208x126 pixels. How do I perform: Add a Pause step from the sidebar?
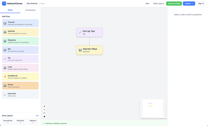[20, 86]
